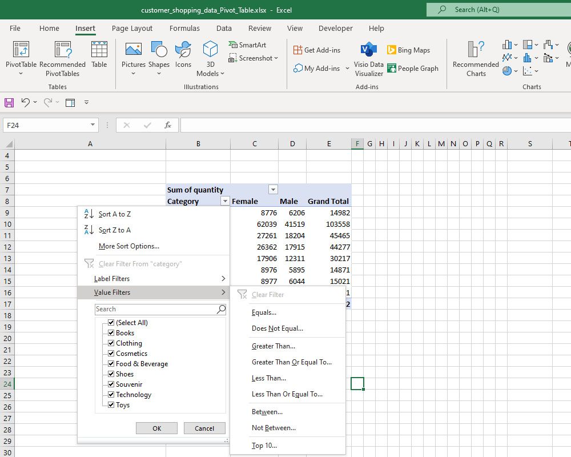Open the PivotTable button dropdown arrow
Image resolution: width=571 pixels, height=457 pixels.
[x=21, y=74]
